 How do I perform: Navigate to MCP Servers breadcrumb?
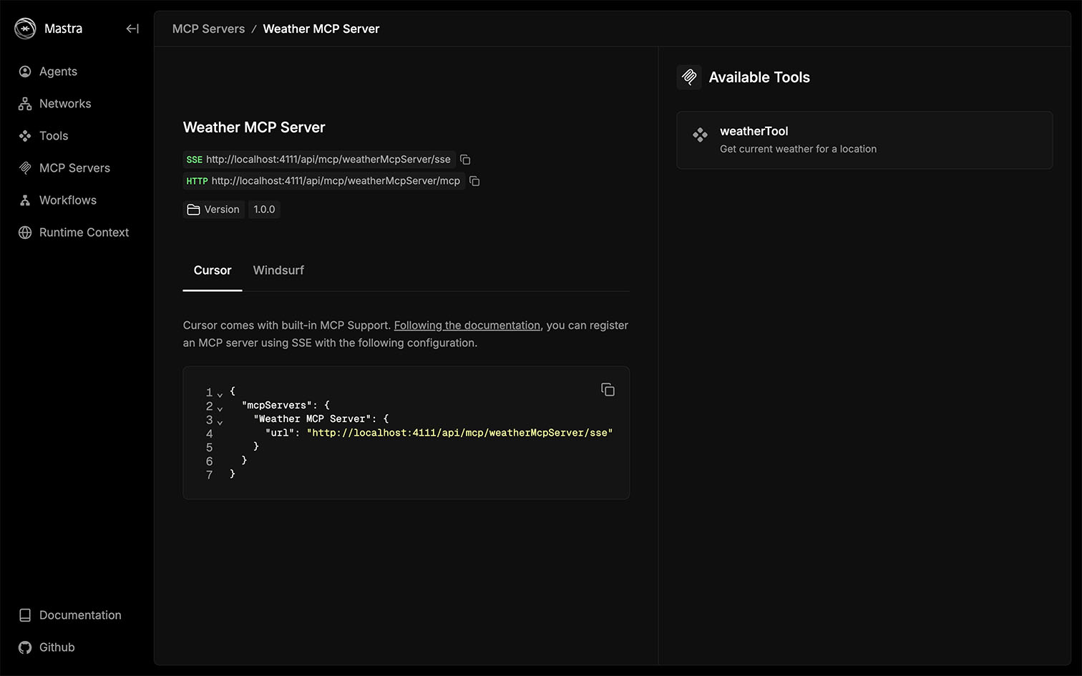pyautogui.click(x=208, y=29)
